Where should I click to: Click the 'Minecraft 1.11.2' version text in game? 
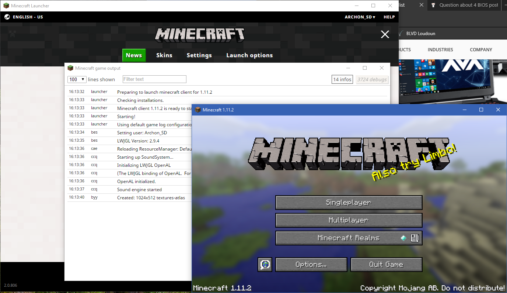[x=222, y=288]
